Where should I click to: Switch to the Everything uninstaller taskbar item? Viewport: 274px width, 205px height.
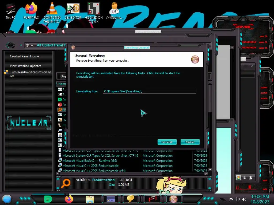(x=173, y=199)
